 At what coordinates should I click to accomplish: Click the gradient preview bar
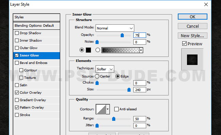point(120,50)
